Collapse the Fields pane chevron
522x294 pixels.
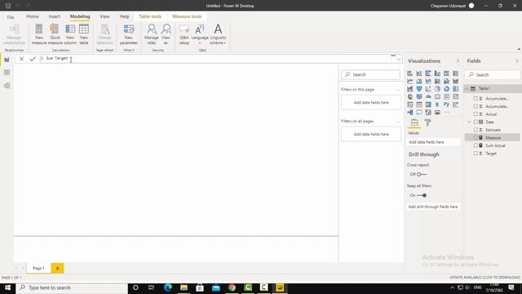click(516, 61)
